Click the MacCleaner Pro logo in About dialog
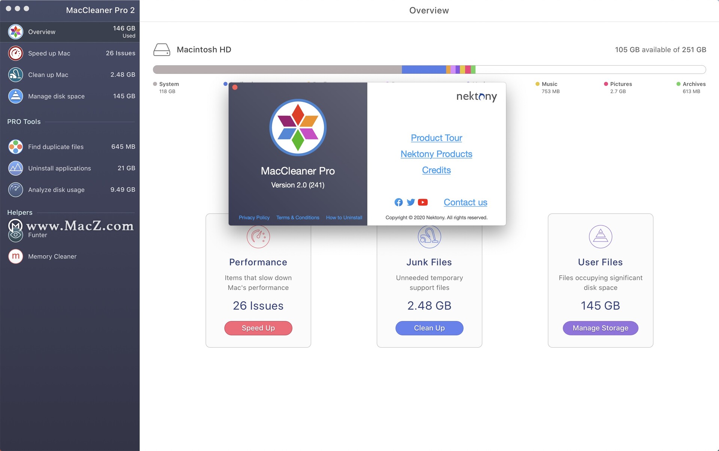This screenshot has height=451, width=719. (298, 127)
